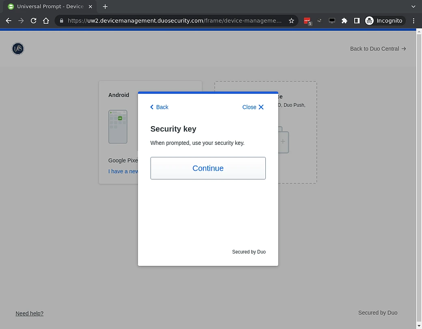This screenshot has width=422, height=329.
Task: Click 'When prompted, use your security key.' text
Action: pyautogui.click(x=197, y=143)
